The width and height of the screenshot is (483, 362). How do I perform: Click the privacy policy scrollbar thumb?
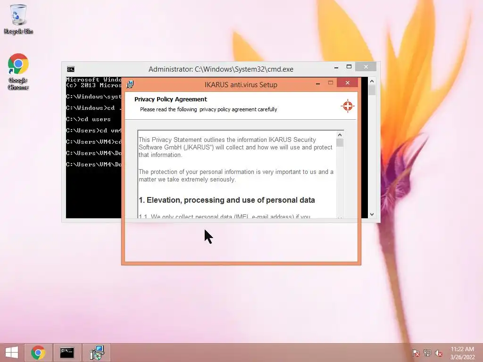340,142
